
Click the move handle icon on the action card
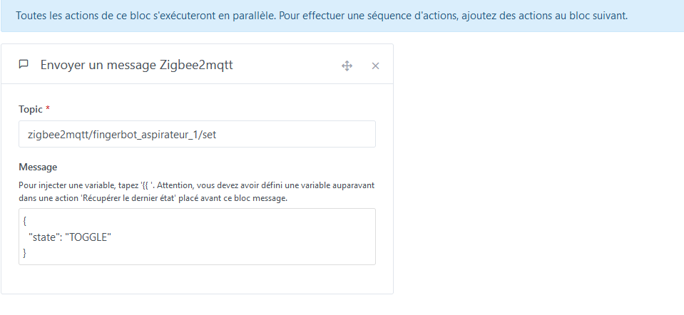(x=347, y=66)
